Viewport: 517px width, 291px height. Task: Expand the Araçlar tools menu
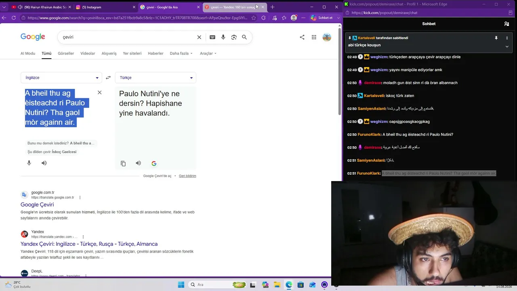pyautogui.click(x=208, y=53)
